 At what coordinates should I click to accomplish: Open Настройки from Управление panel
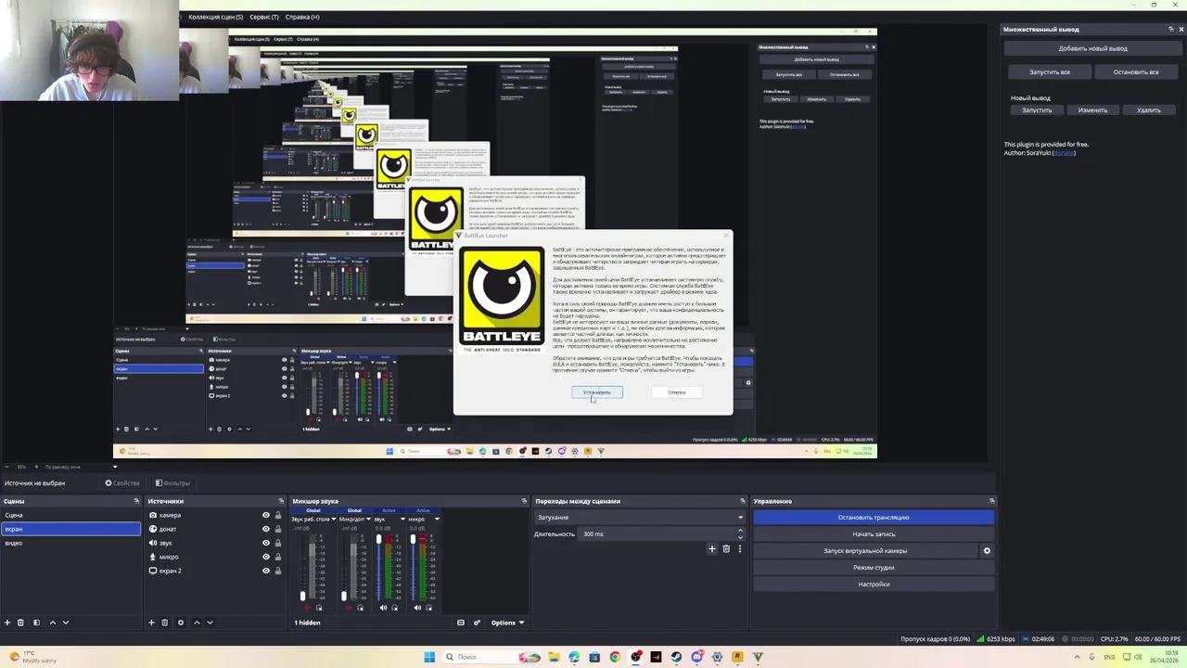(x=874, y=584)
